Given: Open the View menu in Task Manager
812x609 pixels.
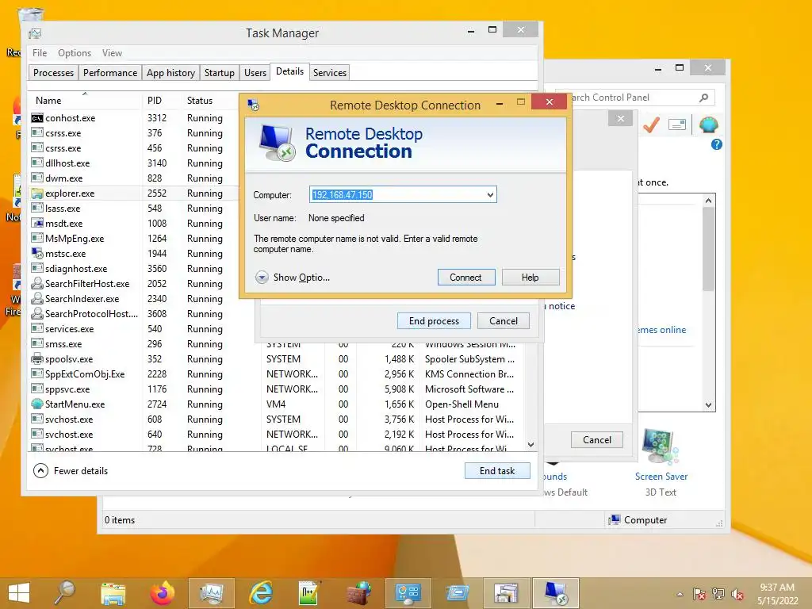Looking at the screenshot, I should coord(112,53).
